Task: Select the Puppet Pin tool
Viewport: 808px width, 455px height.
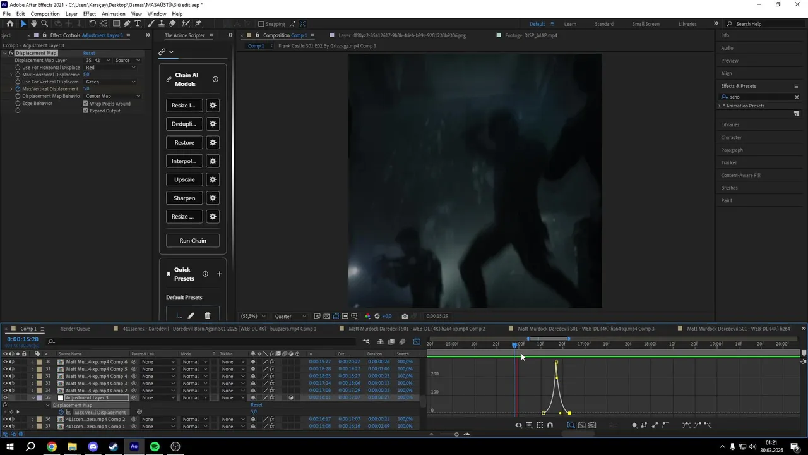Action: pos(199,24)
